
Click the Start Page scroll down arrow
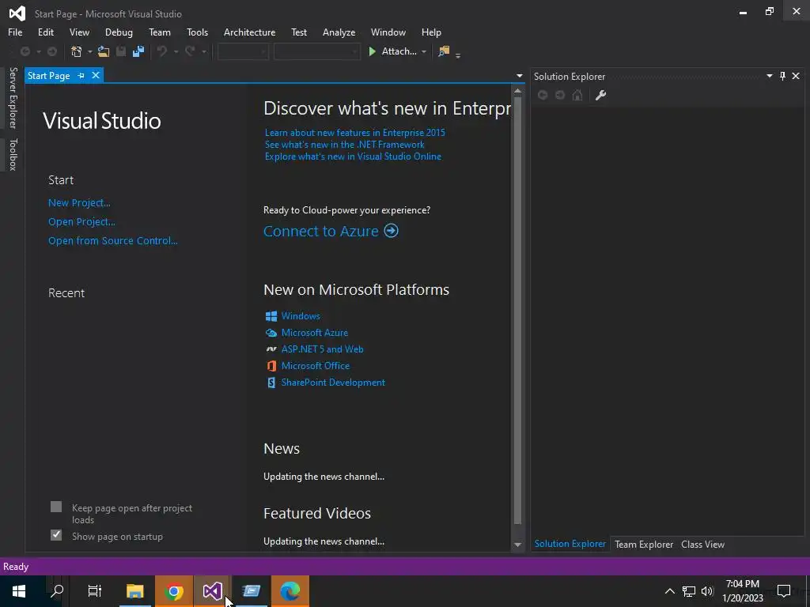tap(517, 544)
